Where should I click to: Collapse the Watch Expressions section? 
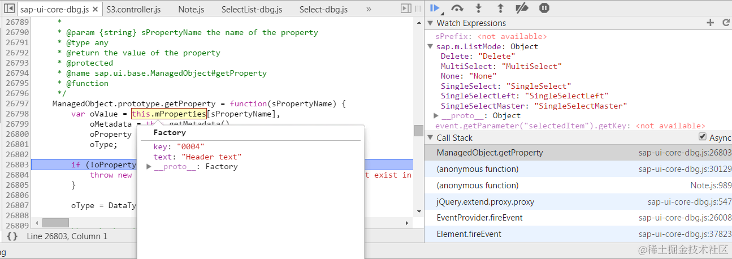[430, 23]
